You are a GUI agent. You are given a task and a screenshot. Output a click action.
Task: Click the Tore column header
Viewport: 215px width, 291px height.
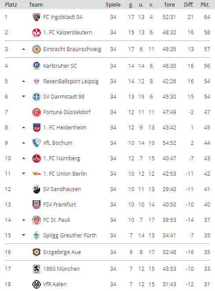(x=169, y=5)
